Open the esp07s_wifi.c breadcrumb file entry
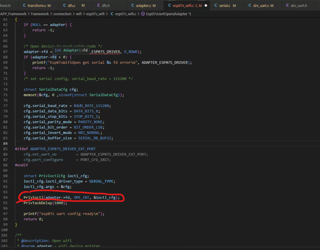 coord(126,14)
